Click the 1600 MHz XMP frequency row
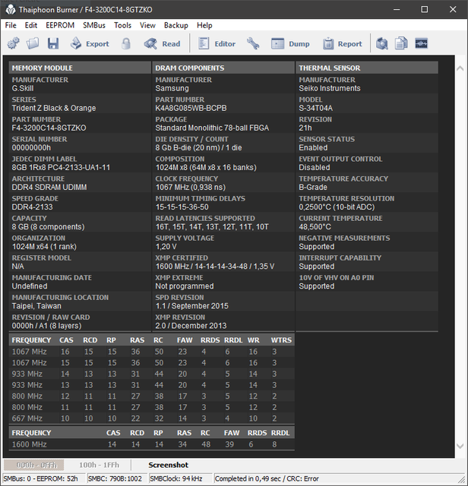The height and width of the screenshot is (486, 468). [x=152, y=444]
